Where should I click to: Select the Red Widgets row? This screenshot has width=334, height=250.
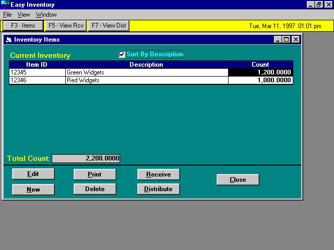coord(146,81)
